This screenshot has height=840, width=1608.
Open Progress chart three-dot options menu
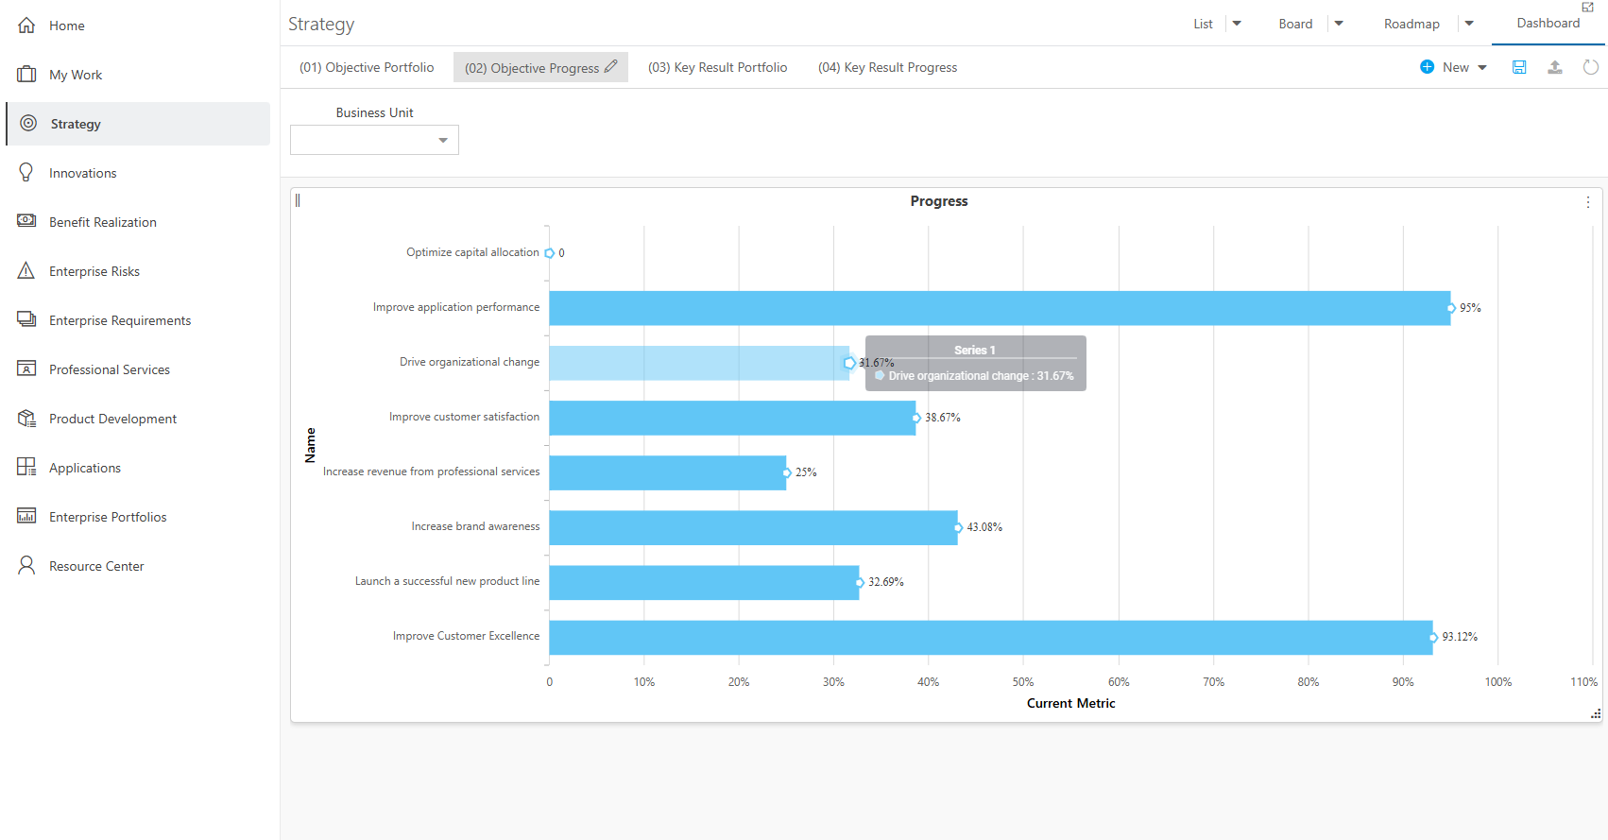(1588, 202)
